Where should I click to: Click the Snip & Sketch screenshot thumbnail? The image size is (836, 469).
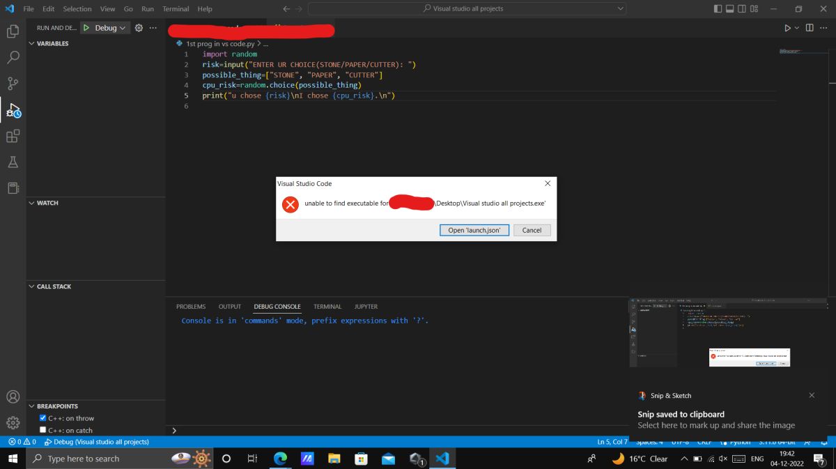click(729, 332)
